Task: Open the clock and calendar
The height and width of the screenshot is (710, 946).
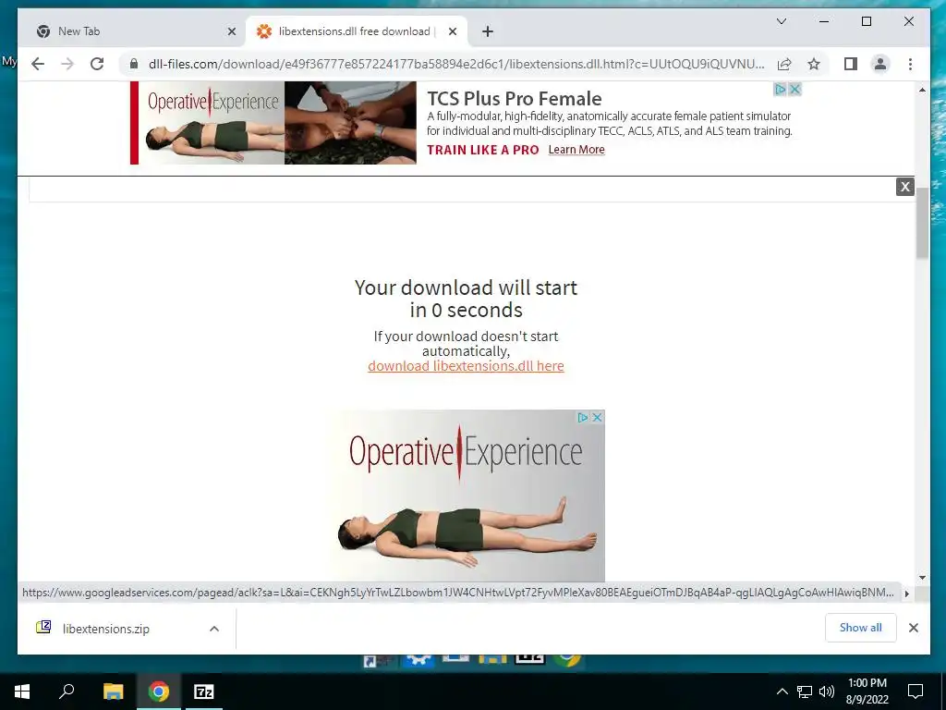Action: point(867,692)
